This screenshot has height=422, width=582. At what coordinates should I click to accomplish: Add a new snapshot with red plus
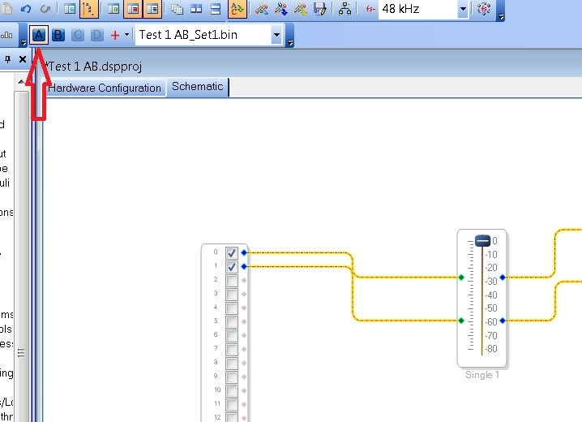pyautogui.click(x=115, y=35)
